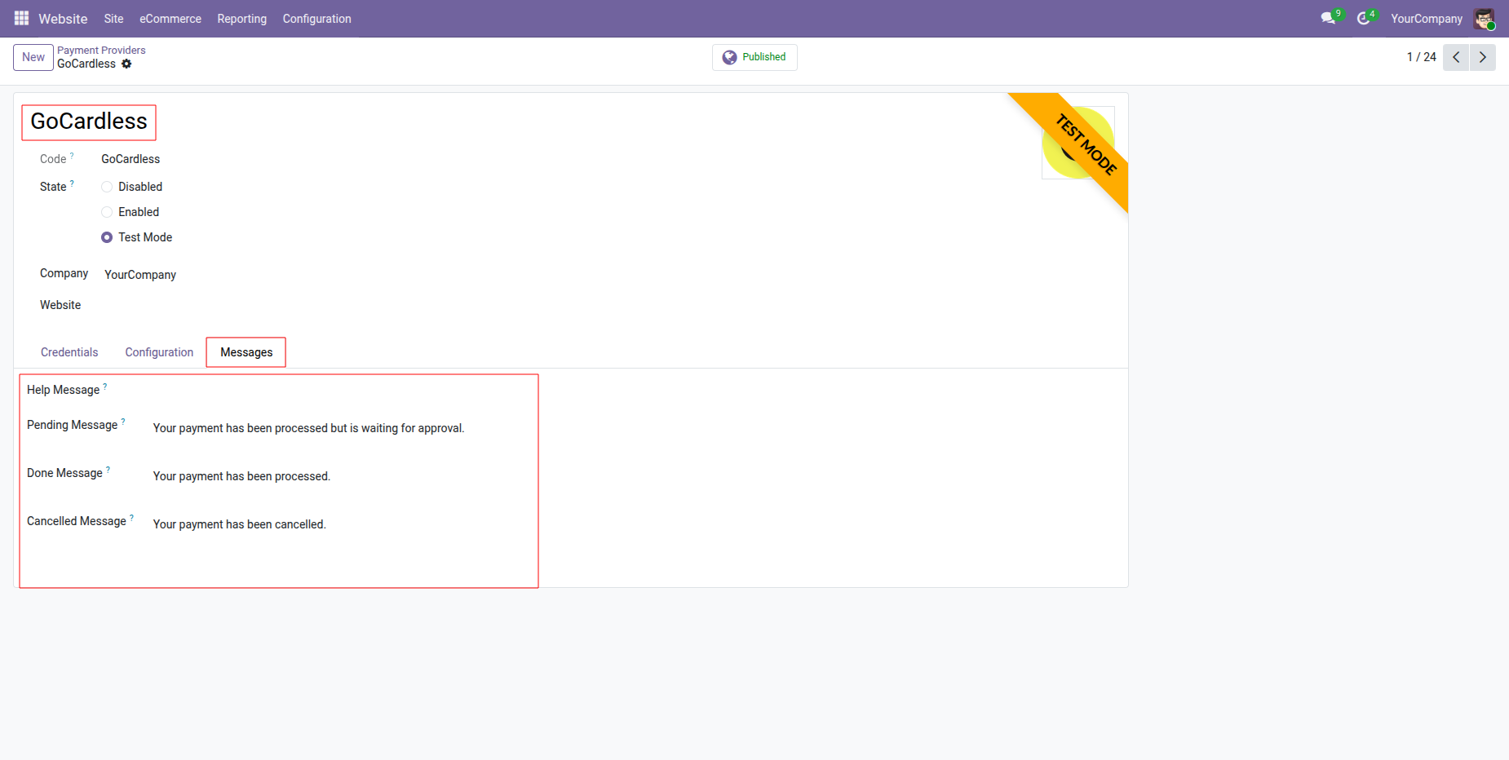
Task: Click into the empty Help Message field
Action: (342, 391)
